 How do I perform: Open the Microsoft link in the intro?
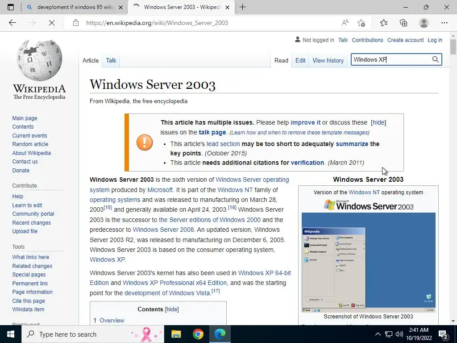pyautogui.click(x=160, y=190)
